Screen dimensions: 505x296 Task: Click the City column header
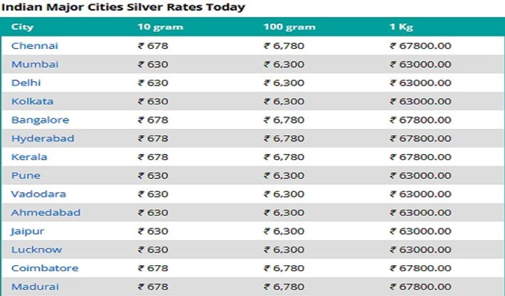(22, 27)
